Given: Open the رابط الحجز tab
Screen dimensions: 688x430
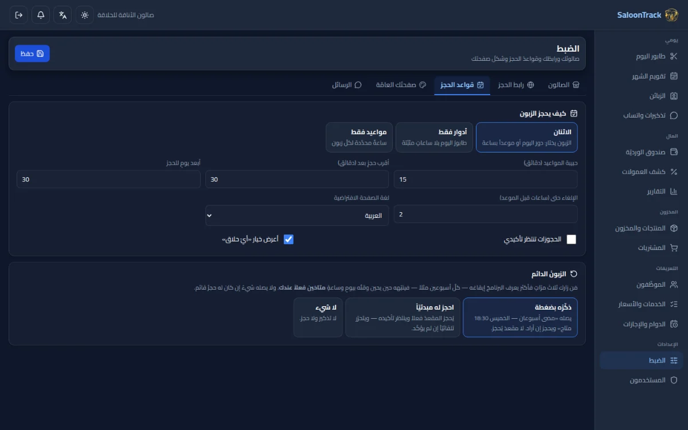Looking at the screenshot, I should [x=516, y=85].
